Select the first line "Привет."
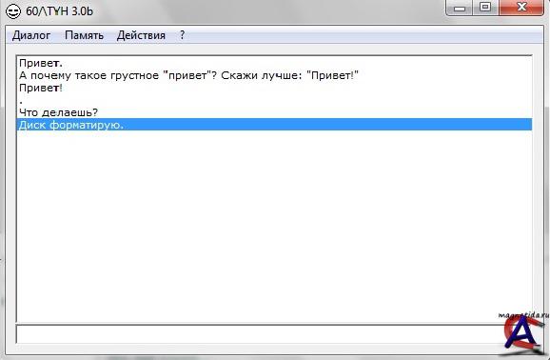This screenshot has width=550, height=360. [274, 63]
